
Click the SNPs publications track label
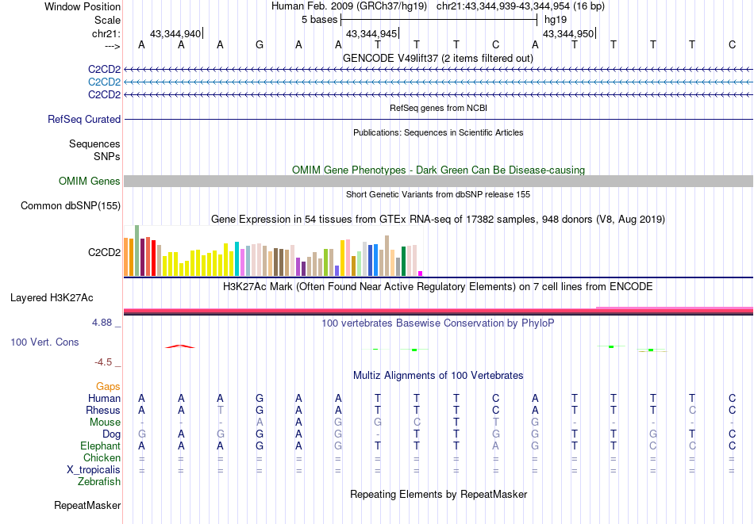[107, 157]
